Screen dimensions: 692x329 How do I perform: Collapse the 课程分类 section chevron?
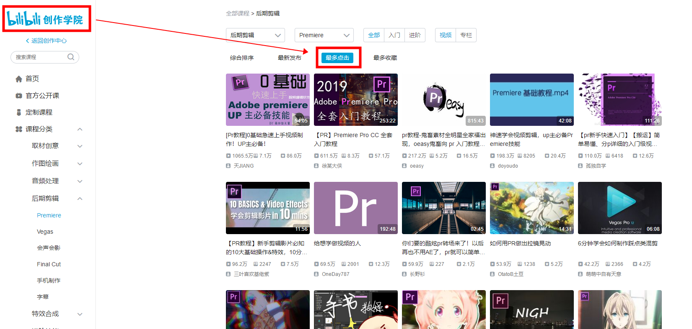[80, 129]
